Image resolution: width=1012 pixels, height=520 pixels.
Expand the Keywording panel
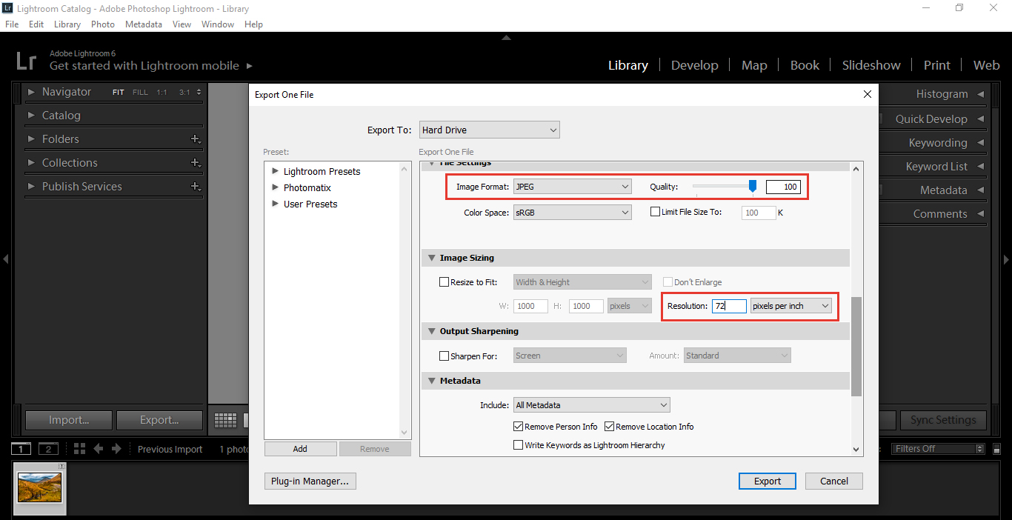(981, 143)
